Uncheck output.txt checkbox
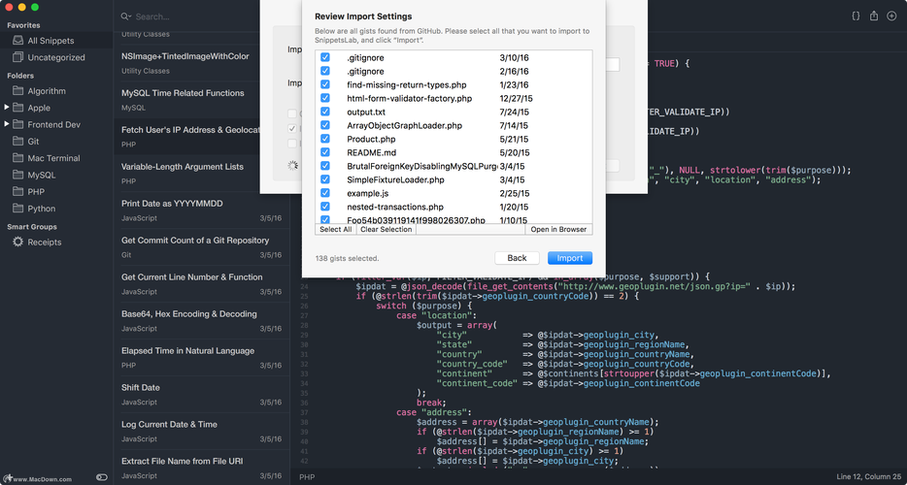Image resolution: width=907 pixels, height=485 pixels. (325, 112)
